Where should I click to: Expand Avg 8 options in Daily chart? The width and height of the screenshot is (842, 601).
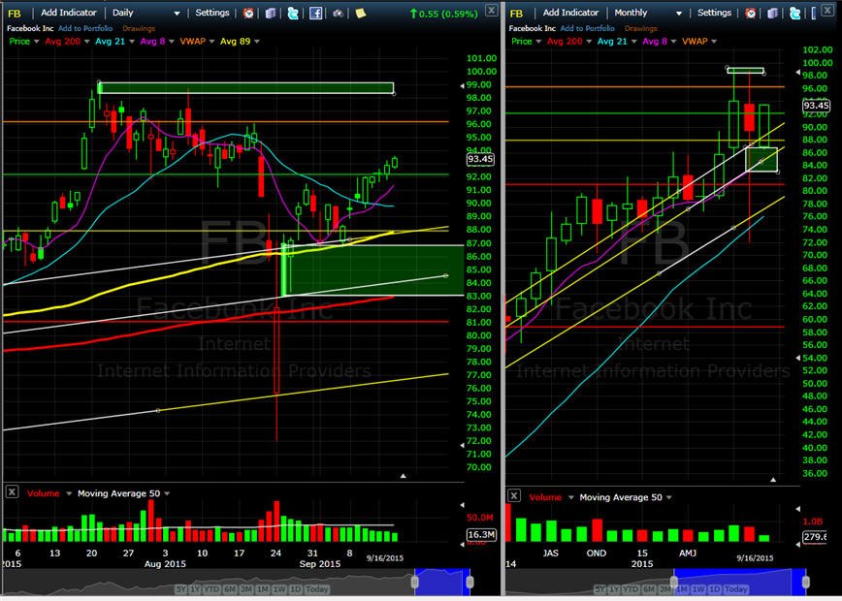pos(172,42)
